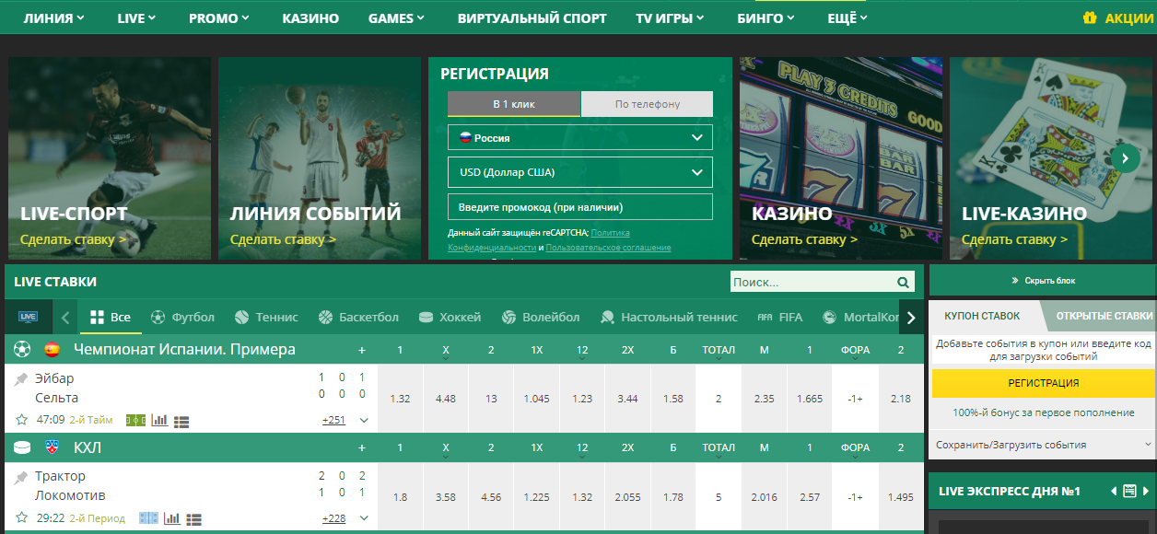Viewport: 1157px width, 534px height.
Task: Click the search magnifier icon in LIVE ставки
Action: 903,283
